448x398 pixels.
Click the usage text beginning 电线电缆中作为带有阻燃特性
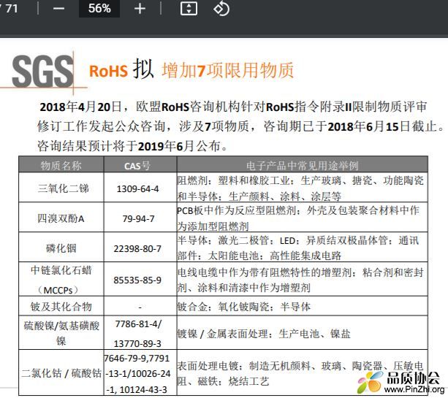300,280
